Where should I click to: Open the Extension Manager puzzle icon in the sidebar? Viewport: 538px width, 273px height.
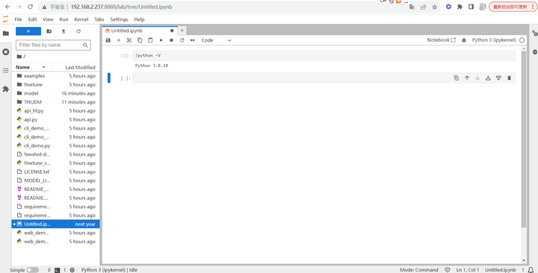[5, 89]
